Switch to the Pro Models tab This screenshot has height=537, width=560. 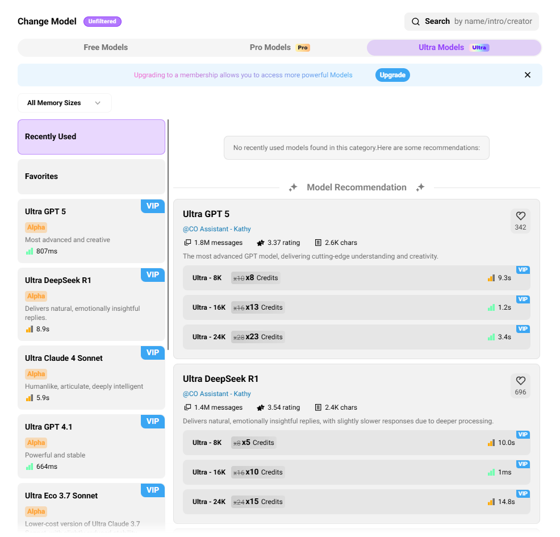(279, 48)
